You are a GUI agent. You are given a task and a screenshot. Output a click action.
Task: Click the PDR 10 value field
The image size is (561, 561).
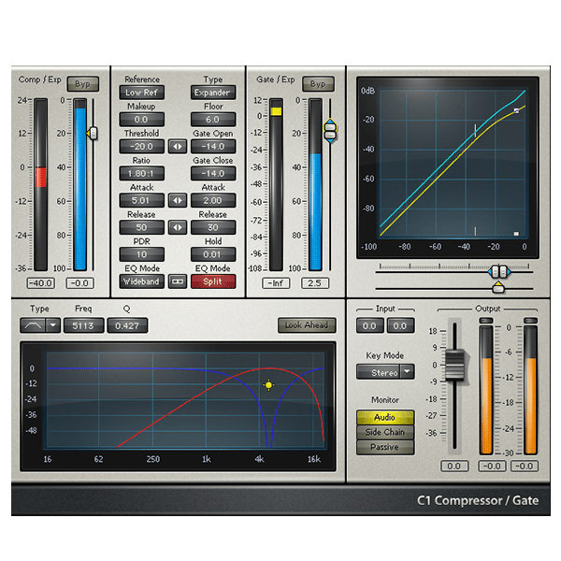coord(142,254)
